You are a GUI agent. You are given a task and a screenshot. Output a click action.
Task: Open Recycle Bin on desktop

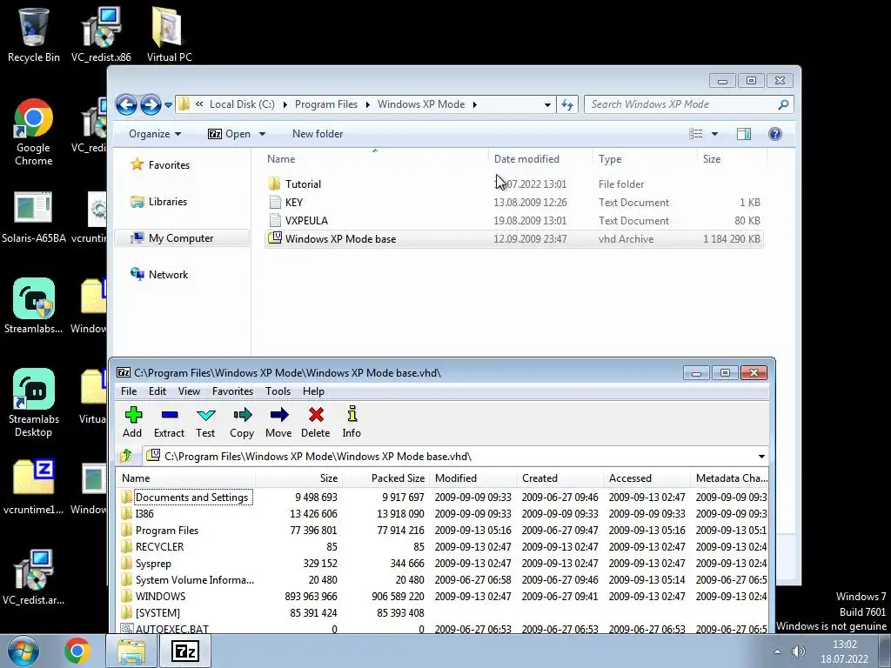(34, 35)
